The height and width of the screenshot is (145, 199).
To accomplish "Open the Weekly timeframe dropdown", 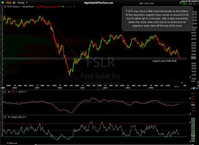I will pos(22,3).
